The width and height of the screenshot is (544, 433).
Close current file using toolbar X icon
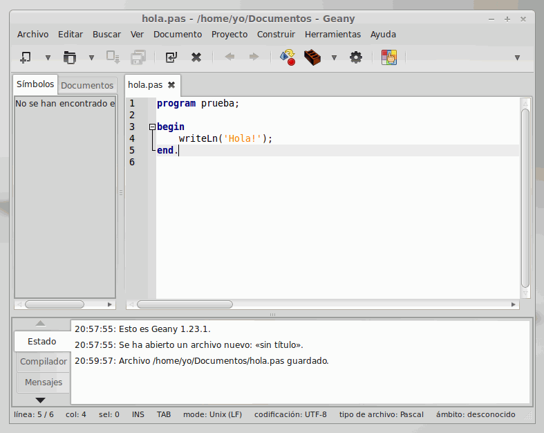(196, 57)
